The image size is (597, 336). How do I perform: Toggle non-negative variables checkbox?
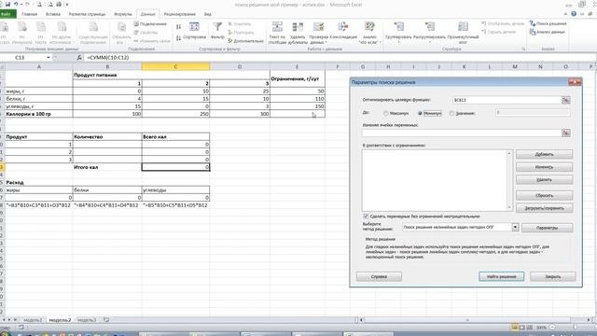(x=366, y=216)
